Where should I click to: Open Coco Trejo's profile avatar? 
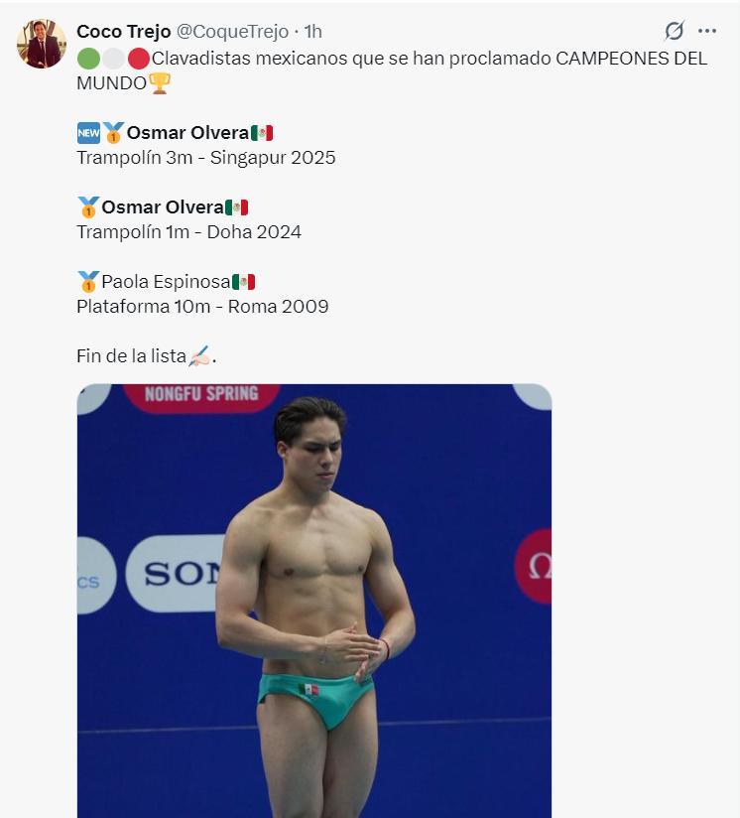(x=42, y=44)
